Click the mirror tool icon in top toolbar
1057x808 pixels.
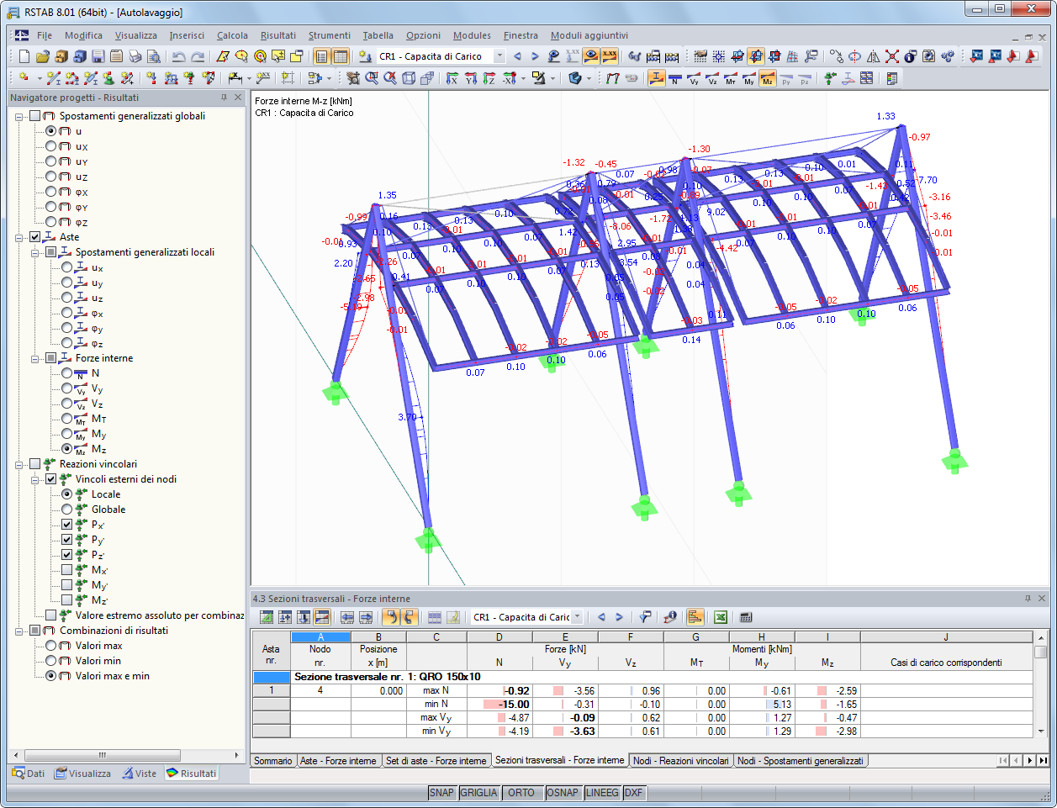point(874,56)
